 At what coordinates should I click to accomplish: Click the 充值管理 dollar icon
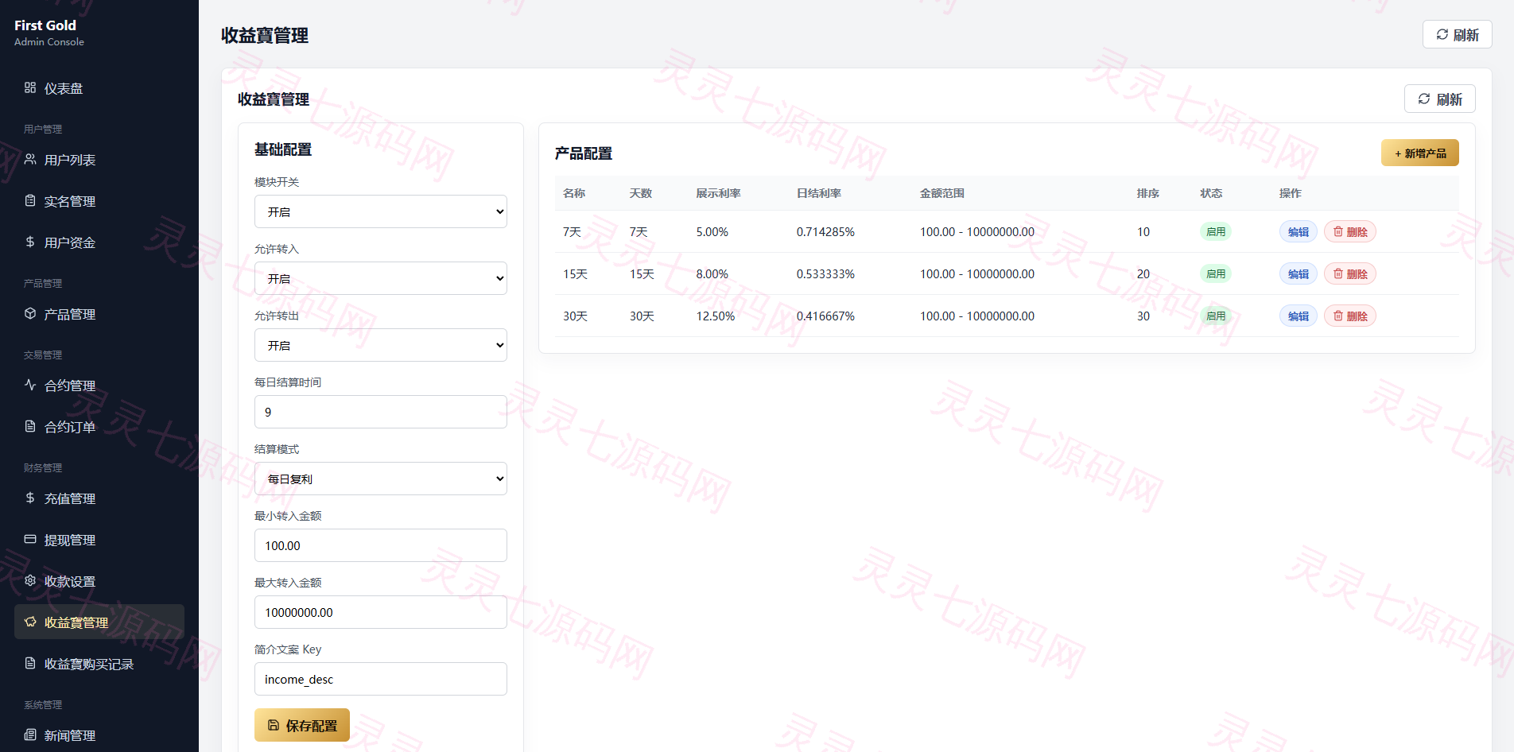pyautogui.click(x=30, y=498)
